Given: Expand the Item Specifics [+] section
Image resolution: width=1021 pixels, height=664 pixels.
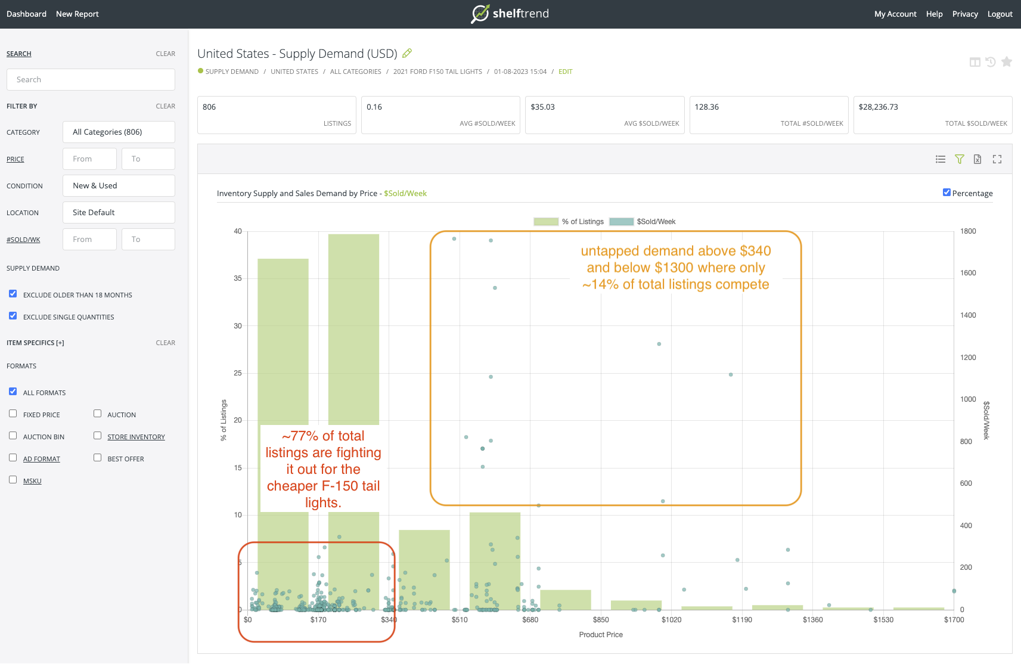Looking at the screenshot, I should (x=35, y=343).
